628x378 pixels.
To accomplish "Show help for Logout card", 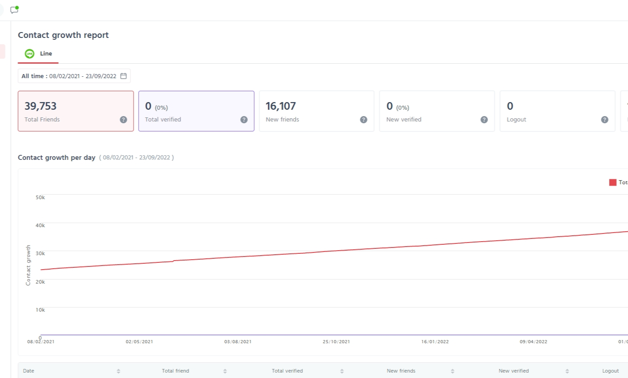I will 605,120.
